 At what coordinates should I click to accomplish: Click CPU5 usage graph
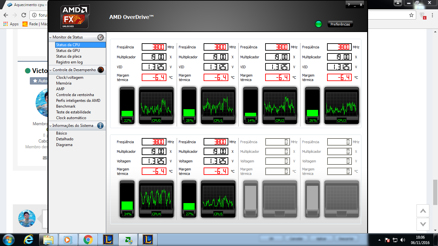point(218,199)
